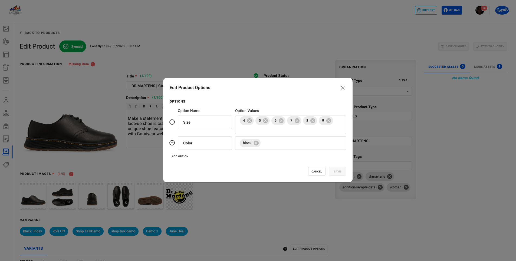Click the Cancel button in dialog
Image resolution: width=516 pixels, height=261 pixels.
(317, 171)
